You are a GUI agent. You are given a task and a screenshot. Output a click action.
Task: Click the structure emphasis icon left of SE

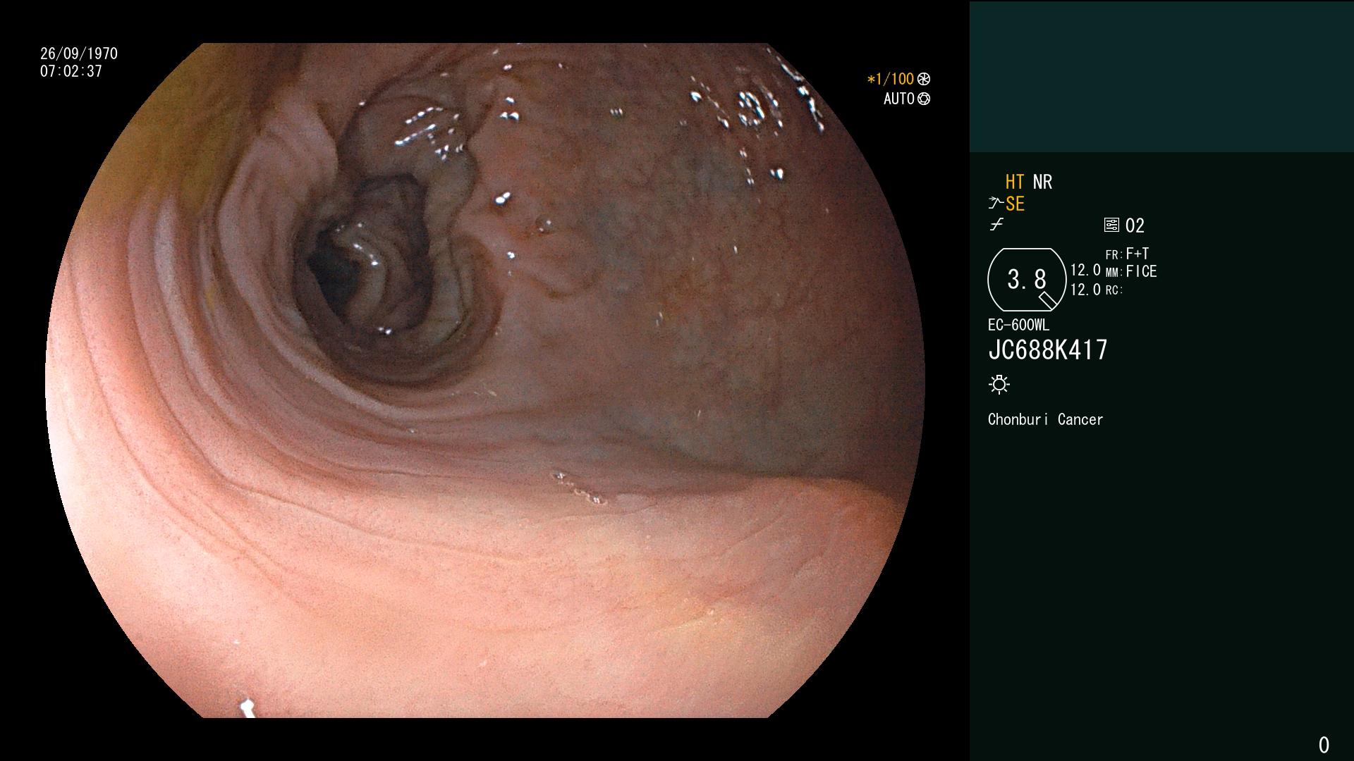(x=996, y=204)
